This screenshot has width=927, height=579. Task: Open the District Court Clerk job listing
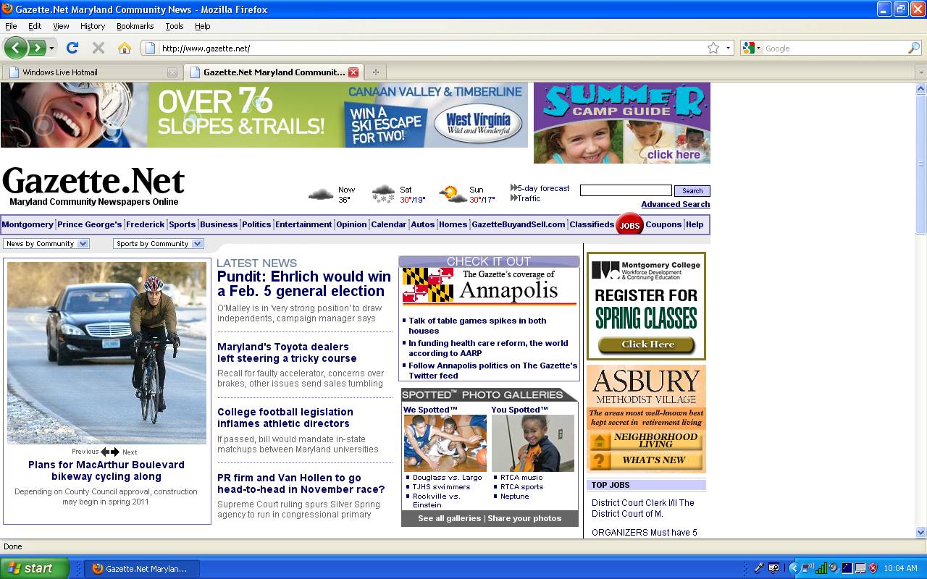point(643,508)
